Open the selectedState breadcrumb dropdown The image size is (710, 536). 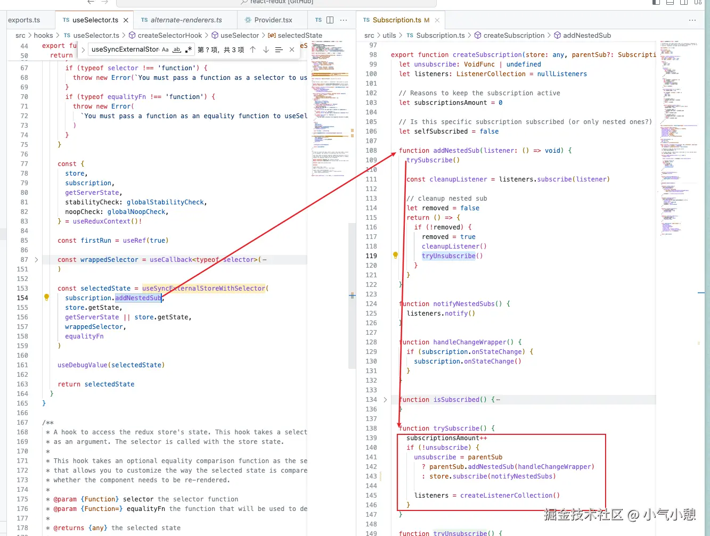[295, 36]
